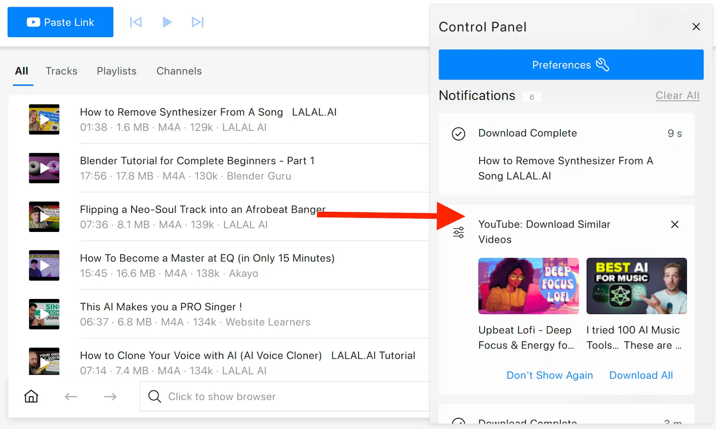716x429 pixels.
Task: Click the wrench icon in Preferences
Action: 602,65
